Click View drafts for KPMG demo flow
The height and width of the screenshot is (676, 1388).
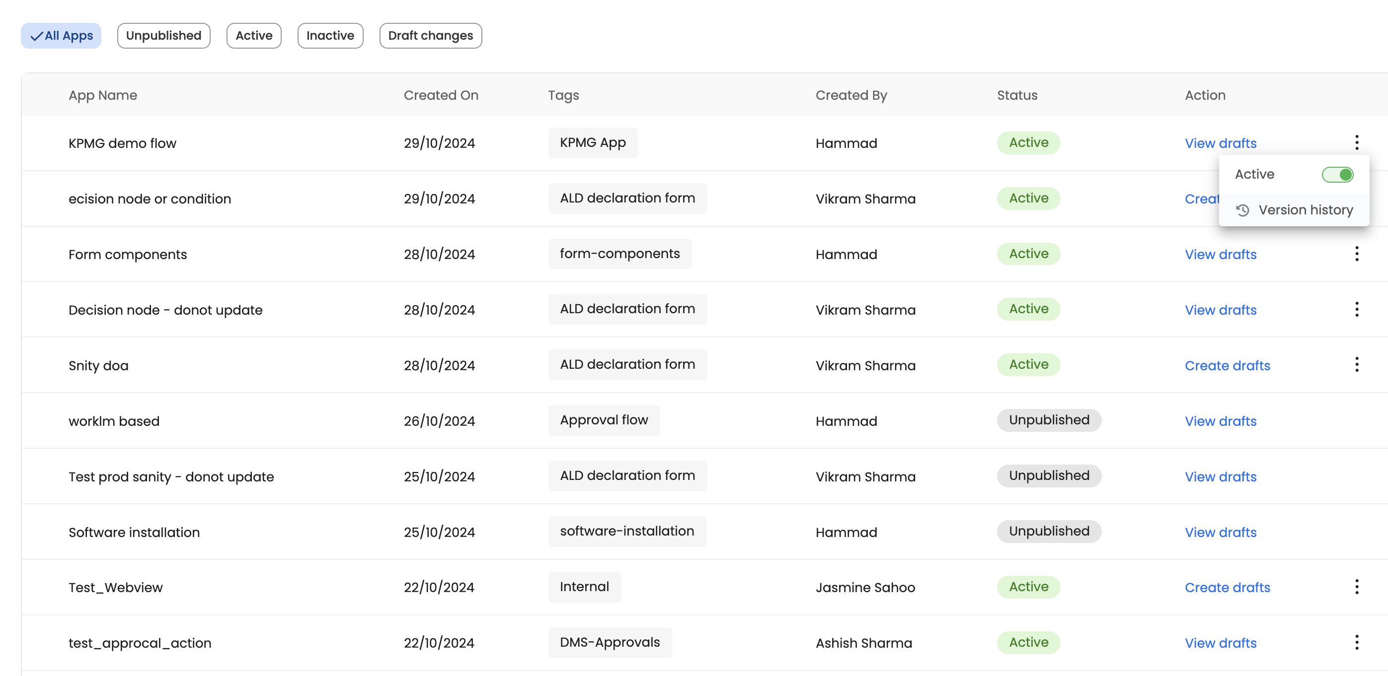click(1220, 143)
